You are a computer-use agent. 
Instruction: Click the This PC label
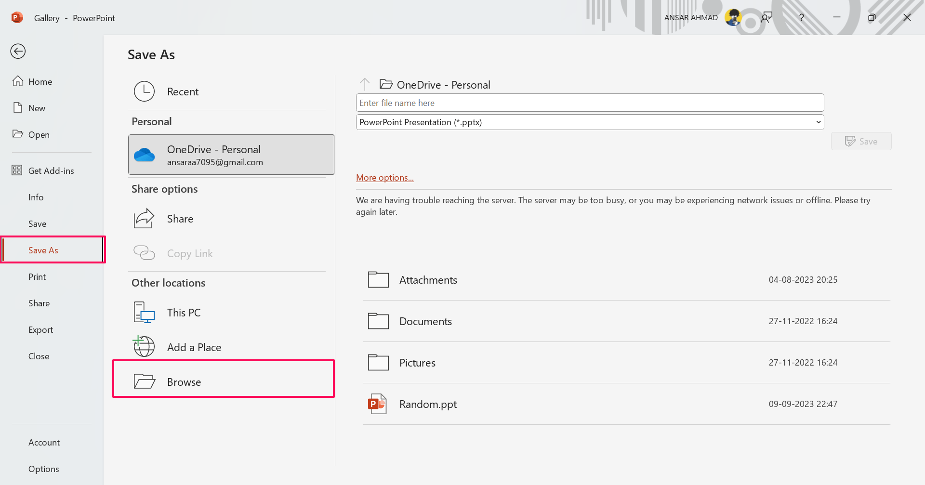click(x=184, y=313)
